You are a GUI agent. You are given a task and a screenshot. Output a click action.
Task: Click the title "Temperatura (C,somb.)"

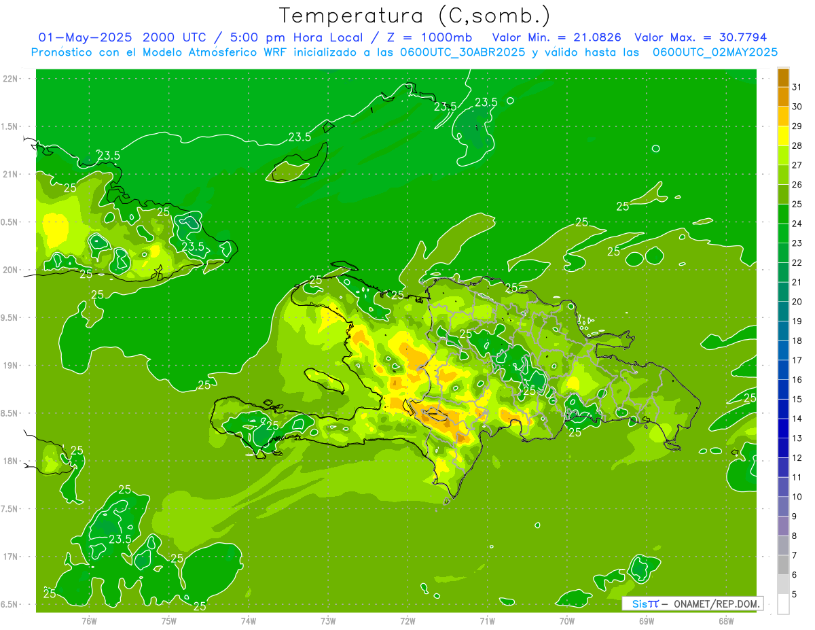(414, 16)
